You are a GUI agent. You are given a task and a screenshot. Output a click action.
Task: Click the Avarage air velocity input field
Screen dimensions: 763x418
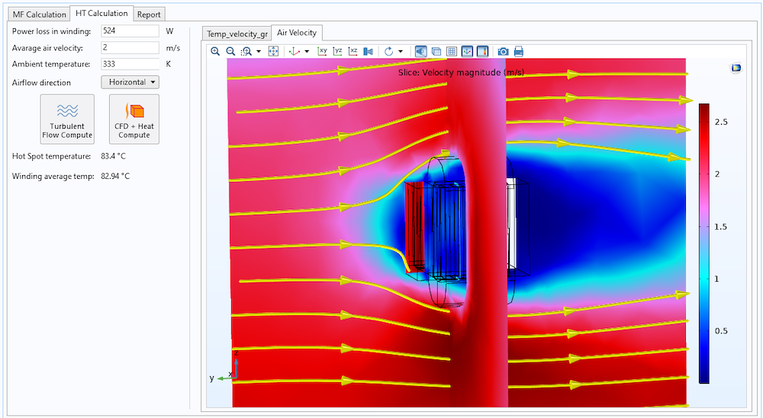tap(130, 47)
